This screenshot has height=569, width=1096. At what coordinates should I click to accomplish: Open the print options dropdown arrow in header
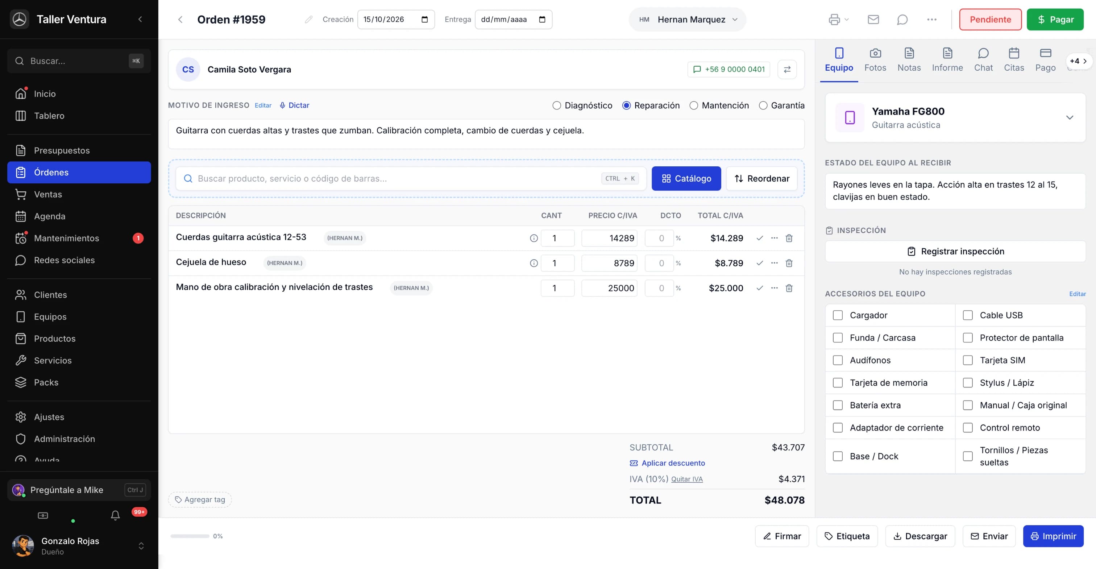[846, 20]
